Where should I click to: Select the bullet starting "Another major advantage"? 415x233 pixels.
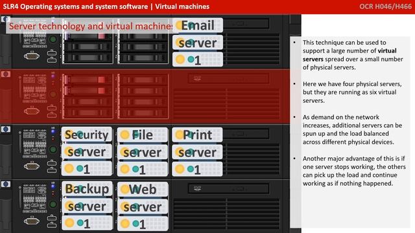click(354, 171)
